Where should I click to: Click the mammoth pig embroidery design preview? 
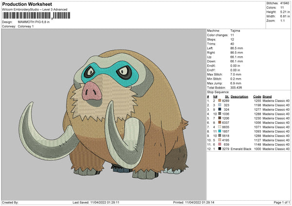[x=104, y=115]
